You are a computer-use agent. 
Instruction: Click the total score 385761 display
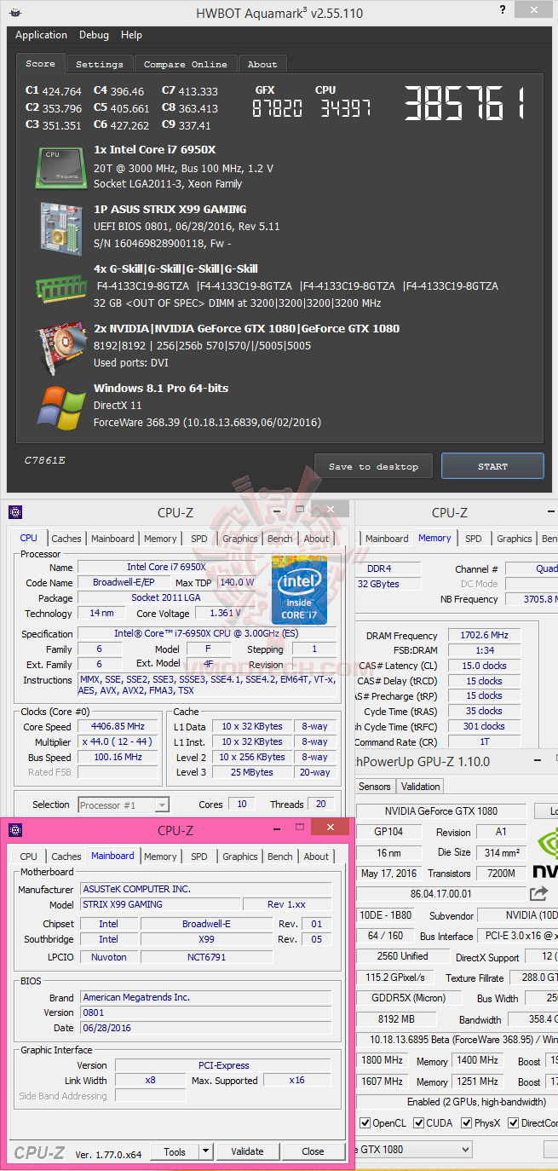(x=464, y=103)
